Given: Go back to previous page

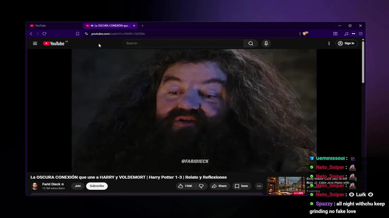Looking at the screenshot, I should pyautogui.click(x=31, y=34).
